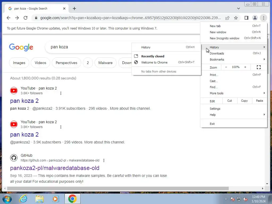This screenshot has height=204, width=272.
Task: Open History page from submenu
Action: tap(166, 47)
